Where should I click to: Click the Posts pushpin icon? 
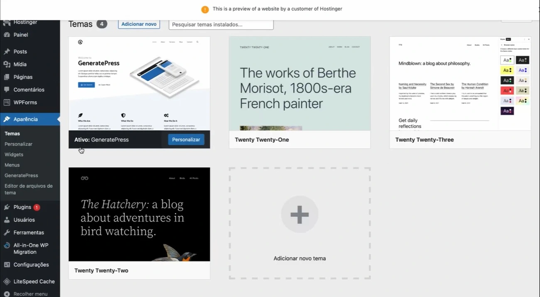click(x=7, y=52)
